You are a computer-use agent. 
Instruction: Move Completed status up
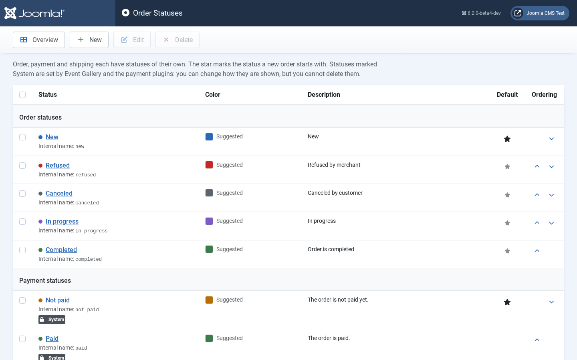537,251
